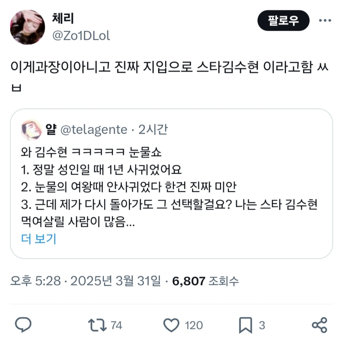Viewport: 340px width, 344px height.
Task: Bookmark this tweet with the bookmark icon
Action: point(245,325)
